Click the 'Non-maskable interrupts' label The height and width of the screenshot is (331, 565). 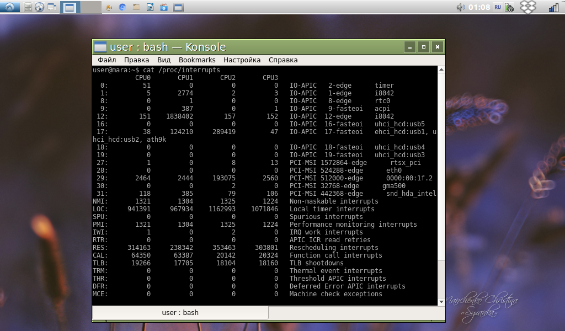pyautogui.click(x=334, y=201)
